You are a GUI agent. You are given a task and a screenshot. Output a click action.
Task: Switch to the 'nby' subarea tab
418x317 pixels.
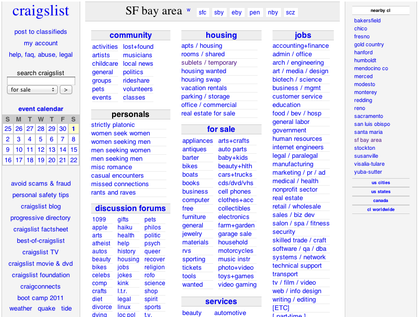pos(273,12)
